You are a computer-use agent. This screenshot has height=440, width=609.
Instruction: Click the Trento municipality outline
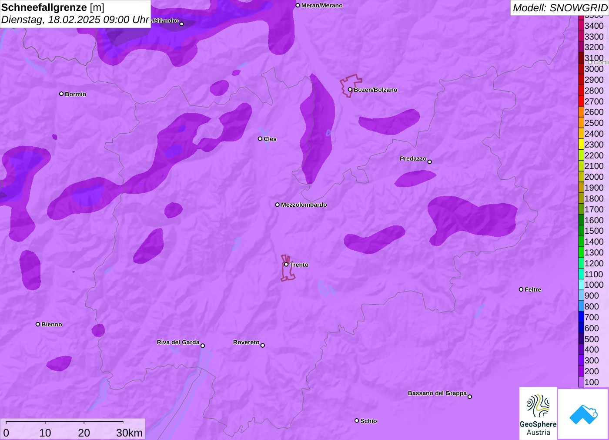pyautogui.click(x=287, y=268)
